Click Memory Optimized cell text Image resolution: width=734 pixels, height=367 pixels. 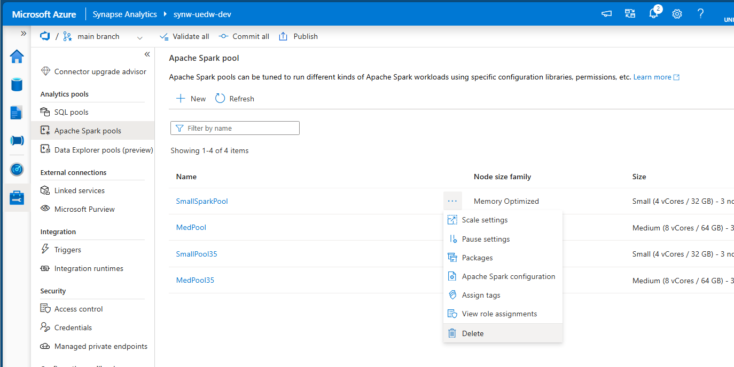[x=506, y=201]
